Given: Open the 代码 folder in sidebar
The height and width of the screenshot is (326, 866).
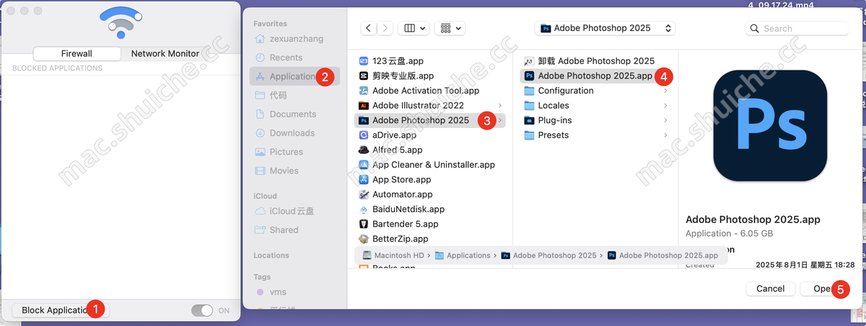Looking at the screenshot, I should tap(294, 95).
